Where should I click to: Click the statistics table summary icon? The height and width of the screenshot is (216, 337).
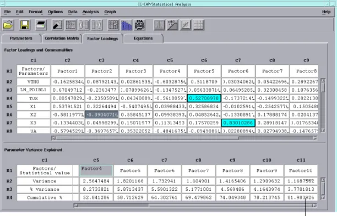tap(113, 25)
